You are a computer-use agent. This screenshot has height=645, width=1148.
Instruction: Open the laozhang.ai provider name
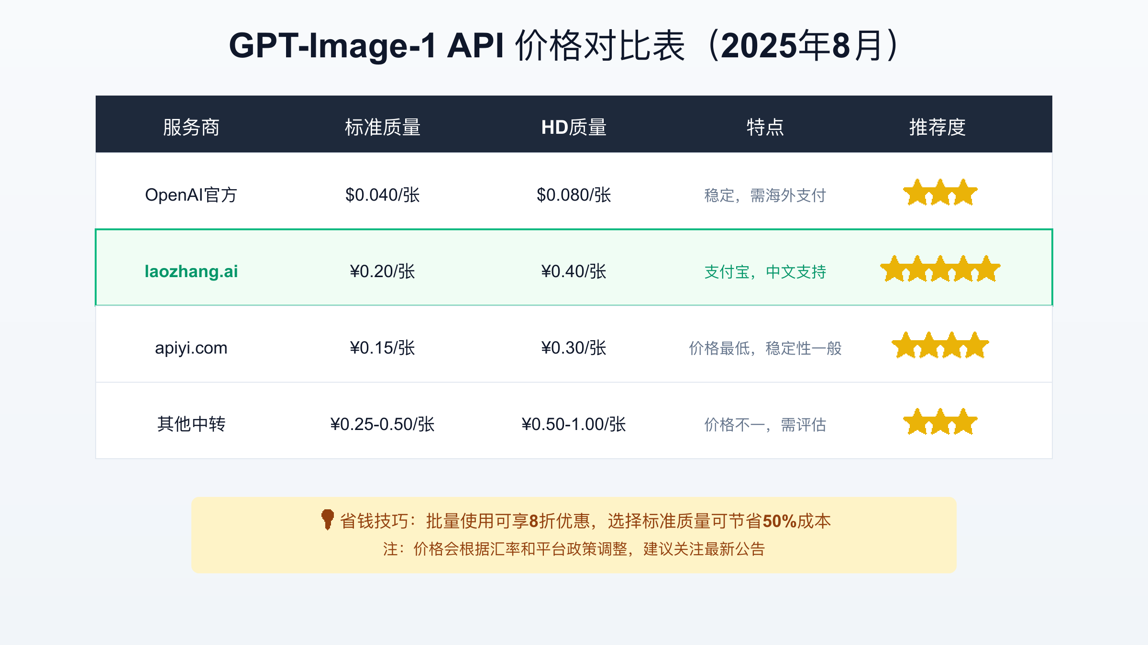[191, 271]
